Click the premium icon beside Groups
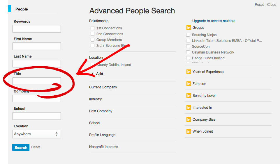 pos(189,28)
